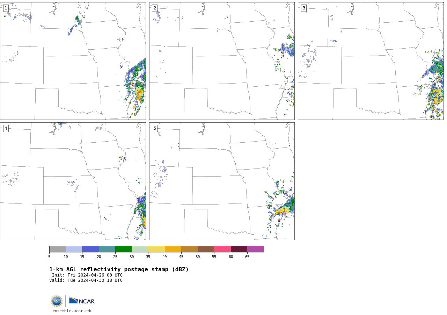Select the yellow 35-40 dBZ swatch

click(156, 249)
